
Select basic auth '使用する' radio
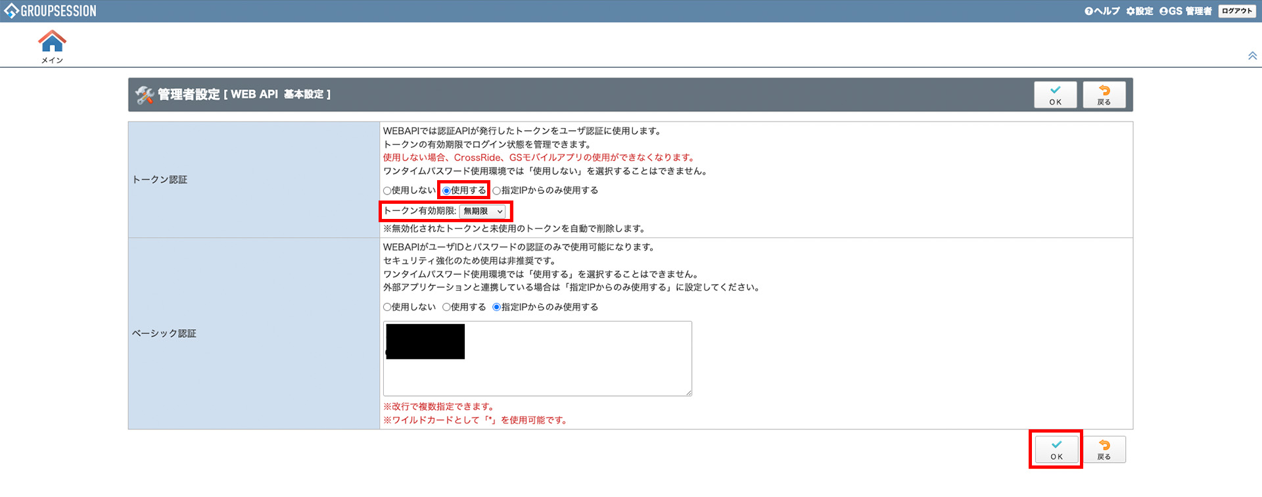pyautogui.click(x=446, y=307)
